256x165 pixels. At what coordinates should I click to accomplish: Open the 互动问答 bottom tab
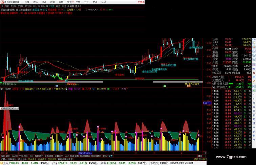coord(52,159)
